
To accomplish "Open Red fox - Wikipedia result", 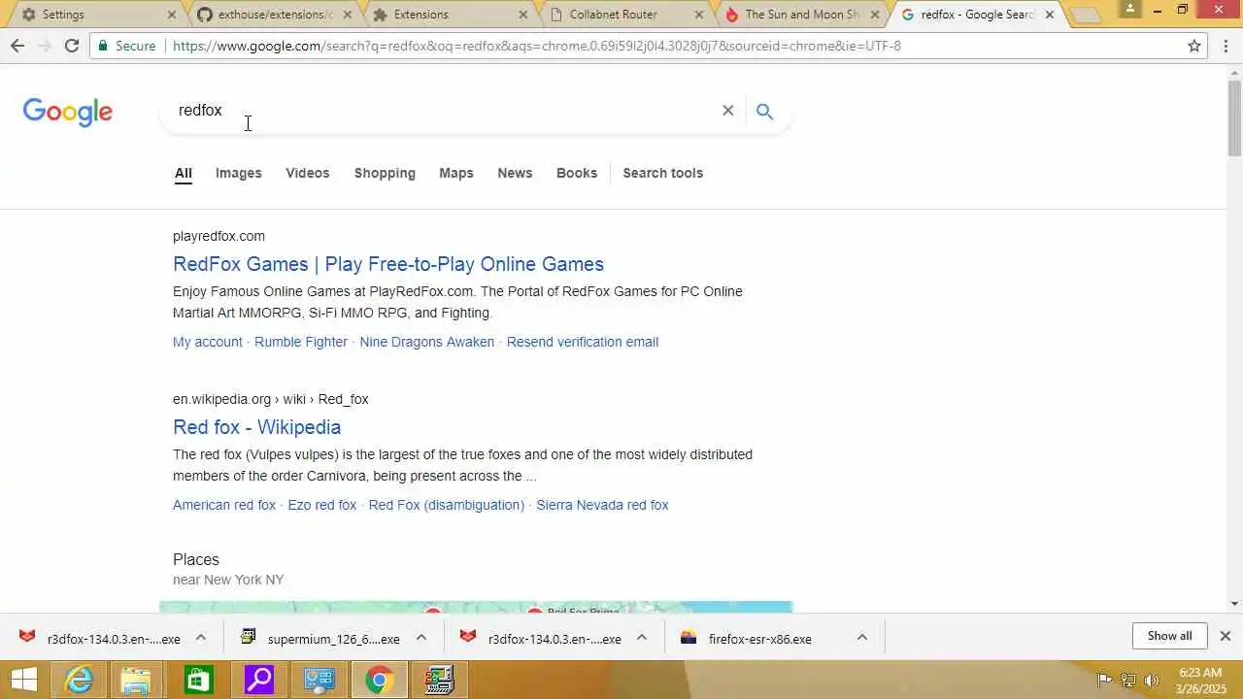I will click(x=257, y=427).
